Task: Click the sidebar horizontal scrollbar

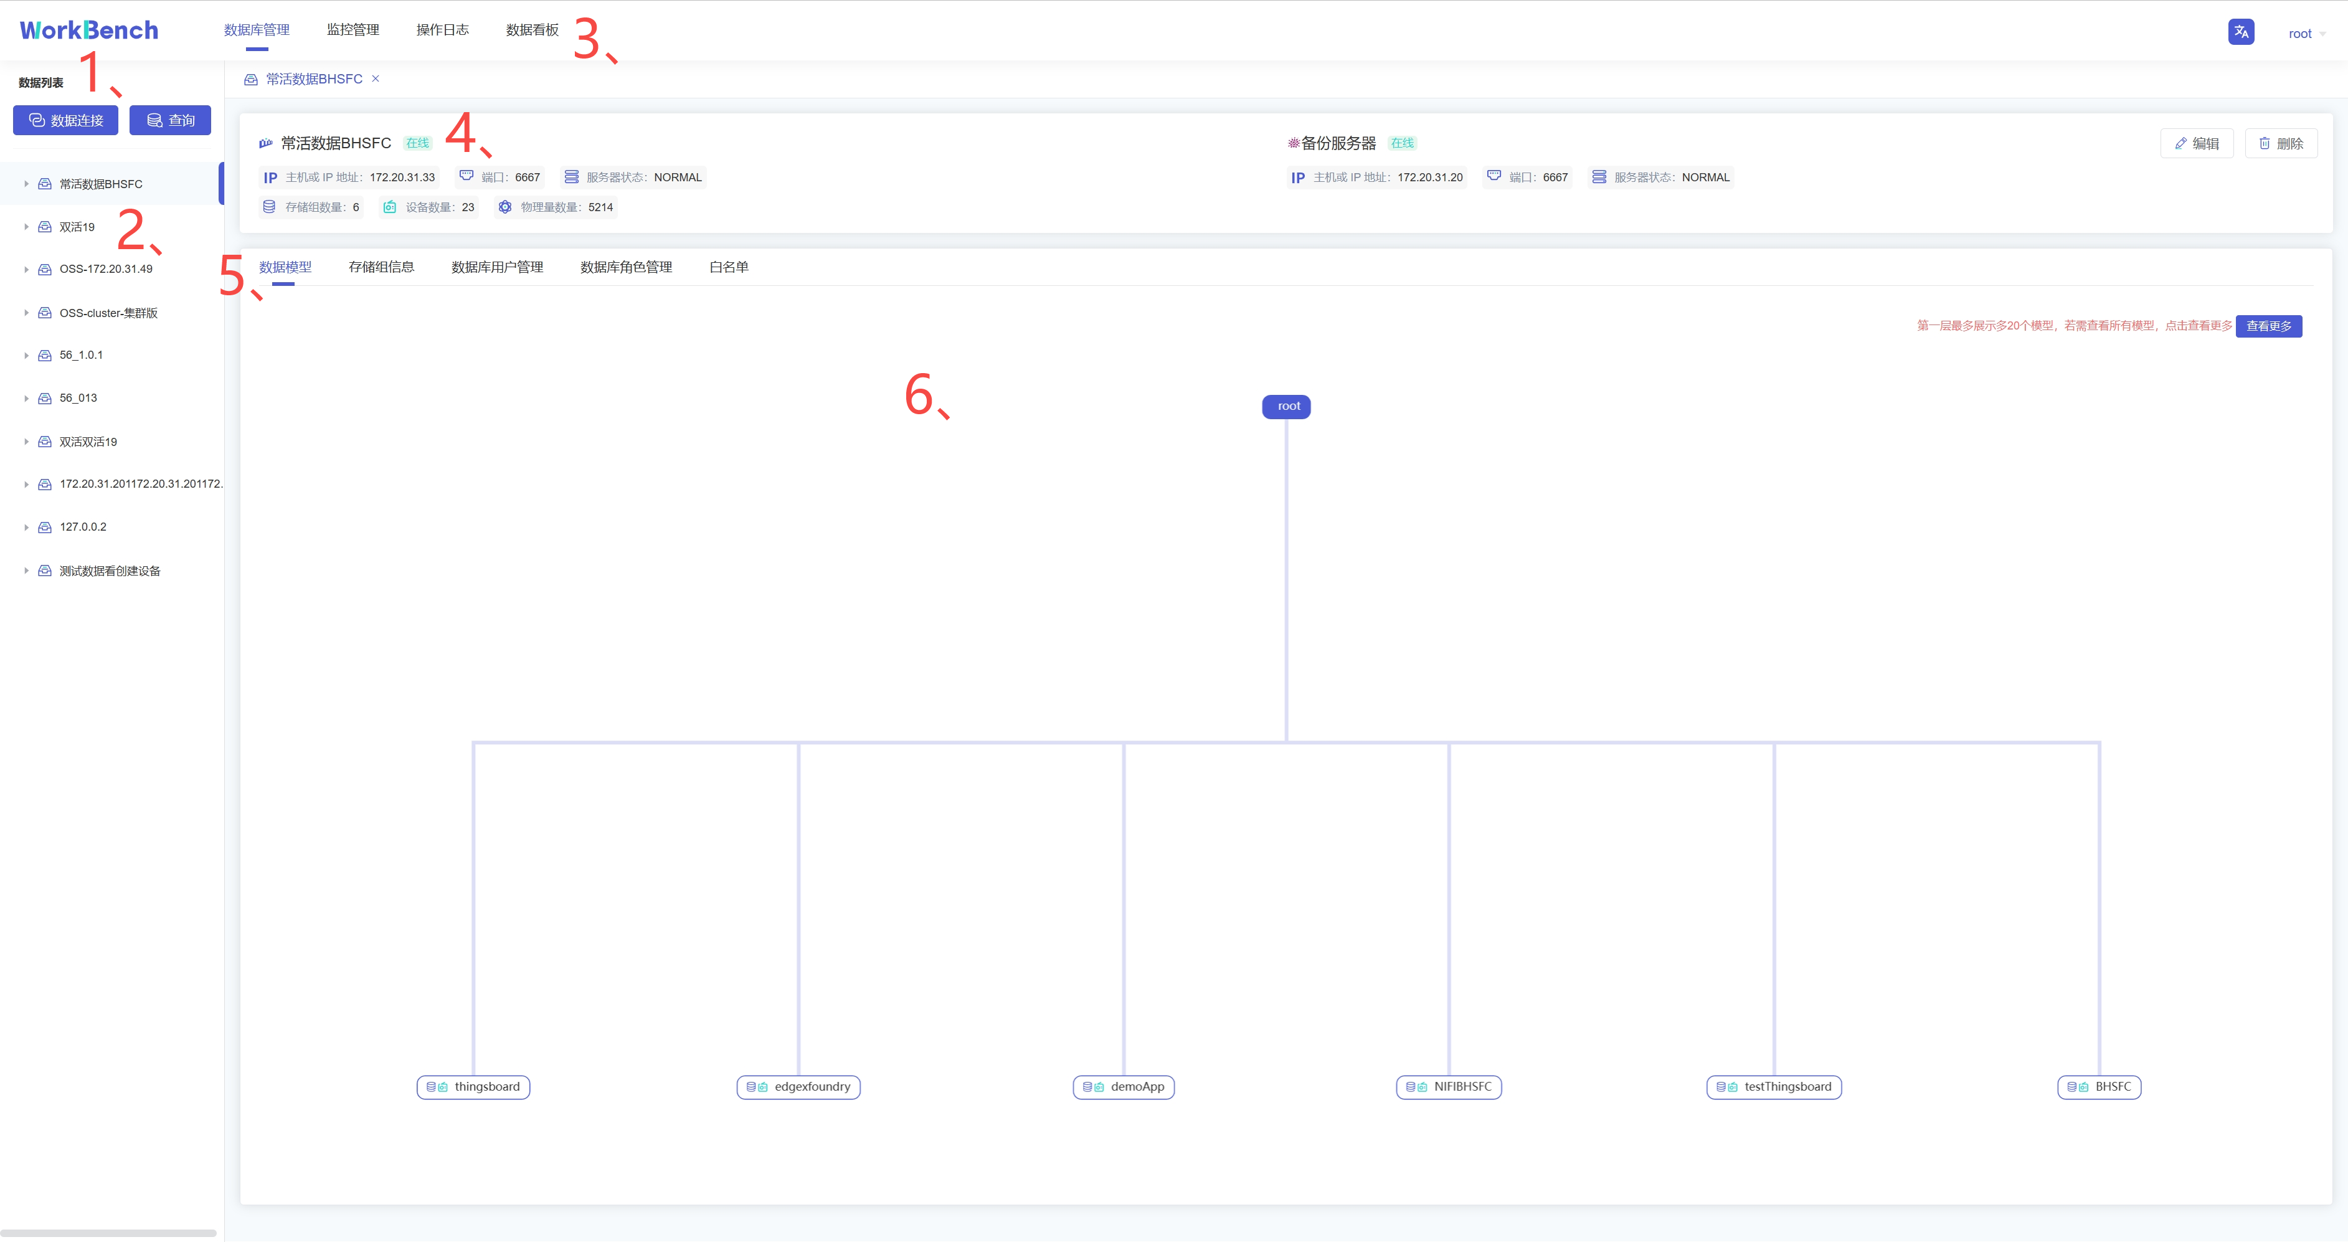Action: 108,1233
